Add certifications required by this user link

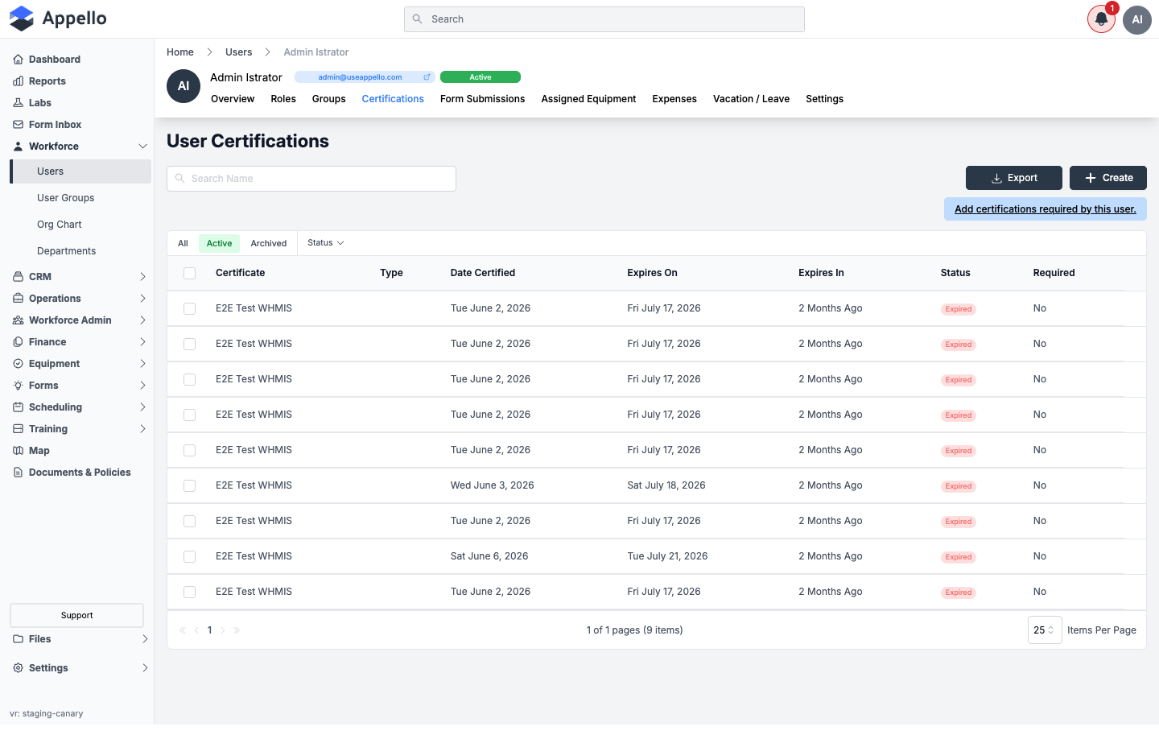point(1046,209)
